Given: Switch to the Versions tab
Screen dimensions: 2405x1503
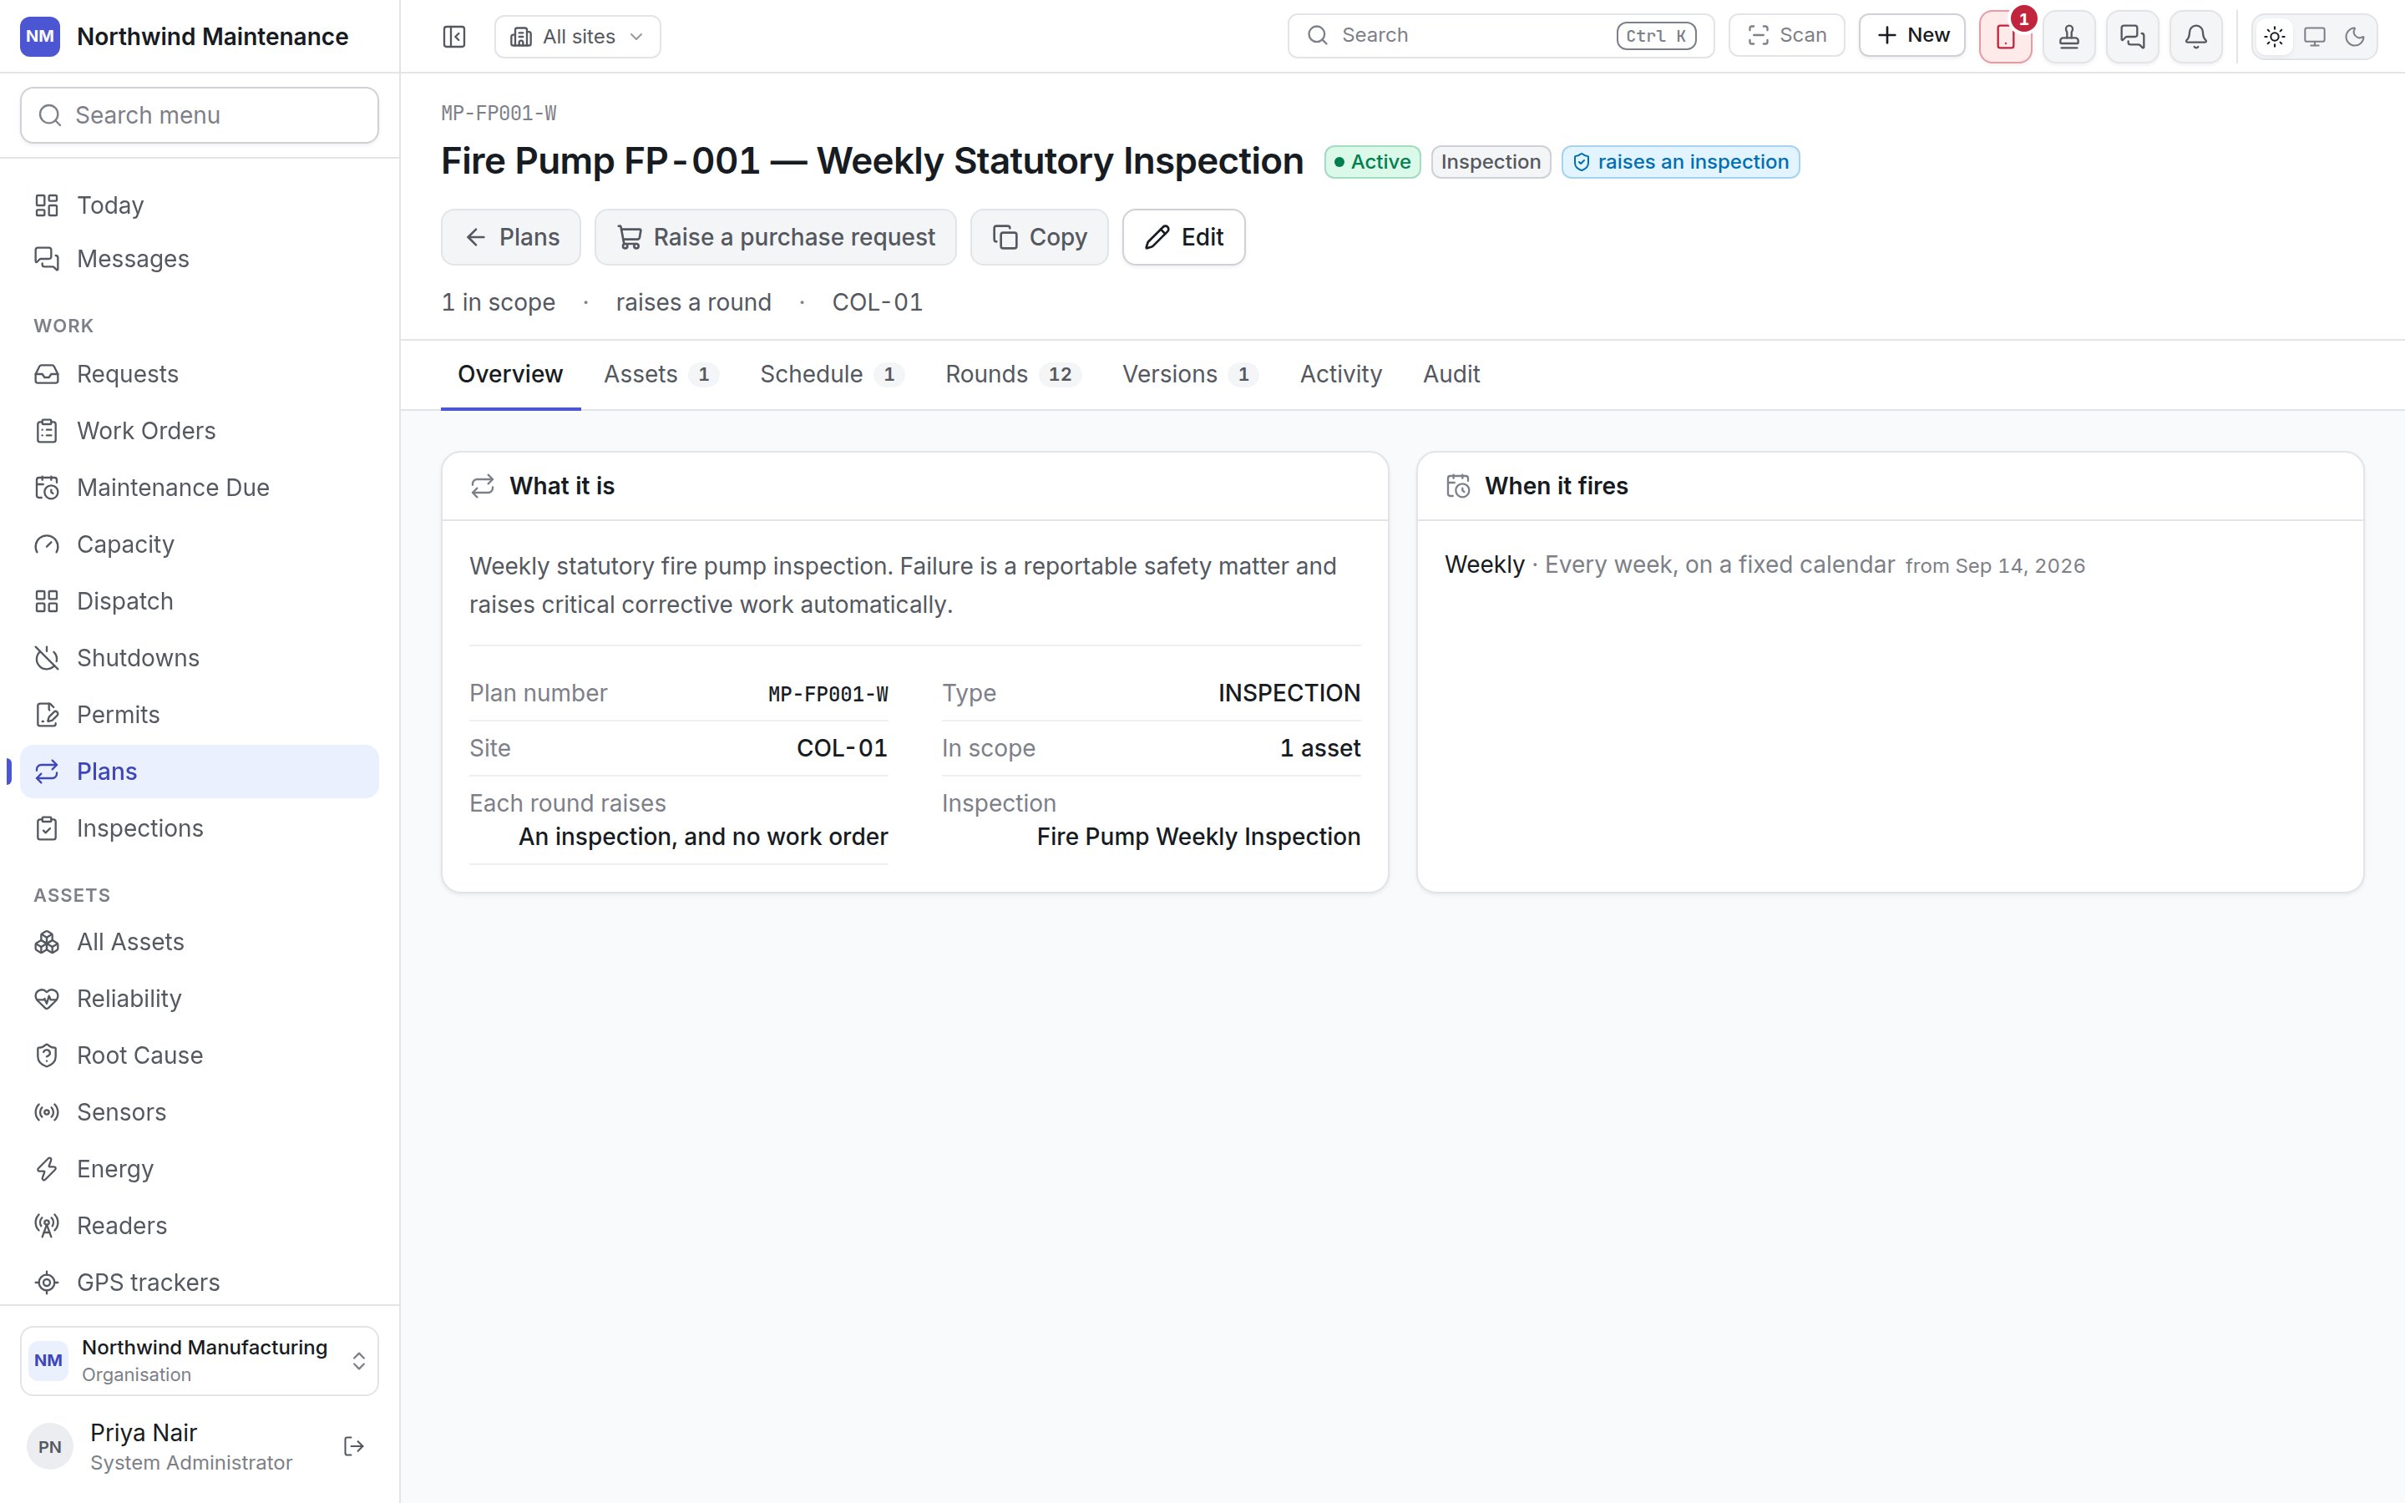Looking at the screenshot, I should [x=1190, y=374].
